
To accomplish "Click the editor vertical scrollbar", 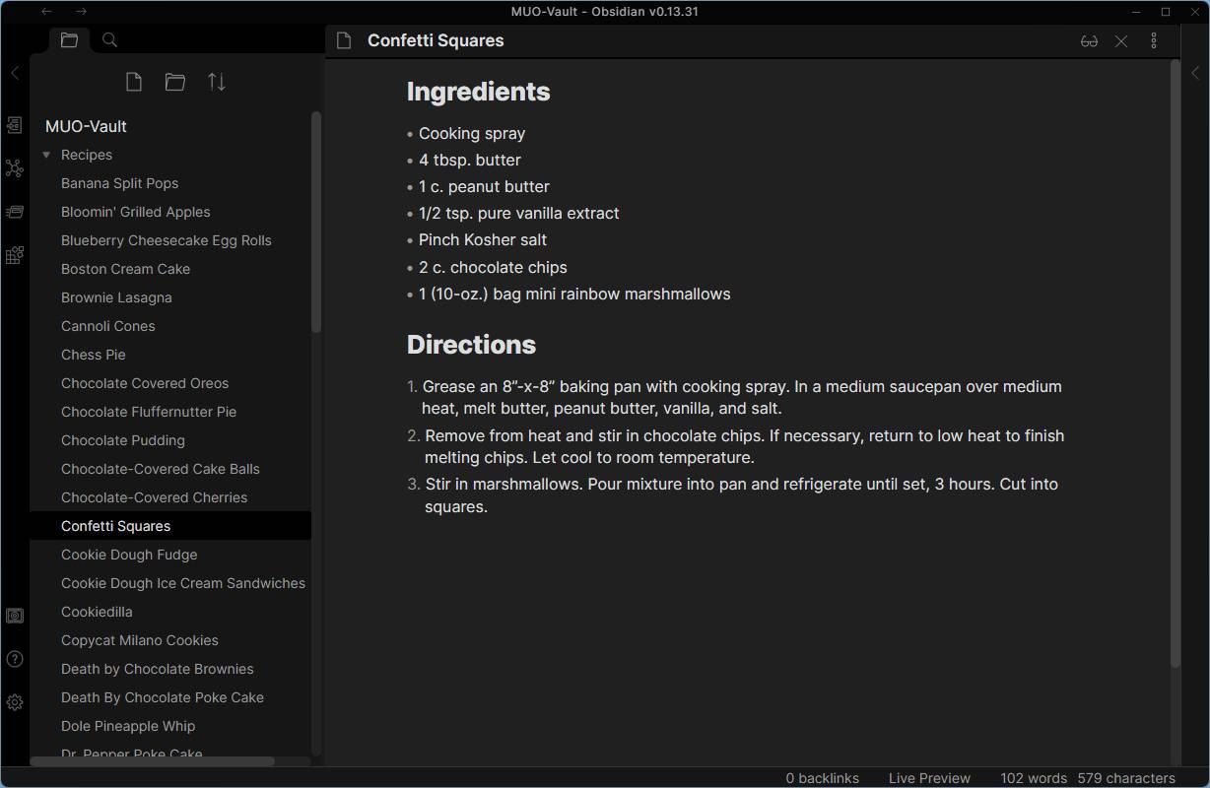I will click(x=1175, y=364).
